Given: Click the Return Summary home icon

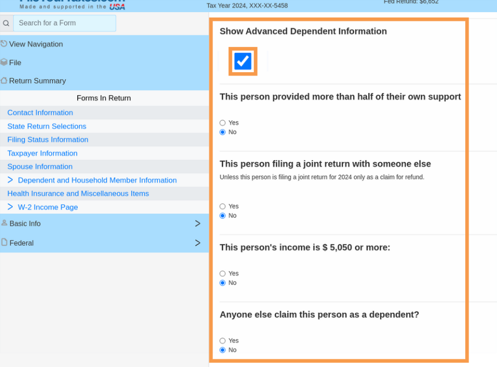Looking at the screenshot, I should [x=4, y=80].
